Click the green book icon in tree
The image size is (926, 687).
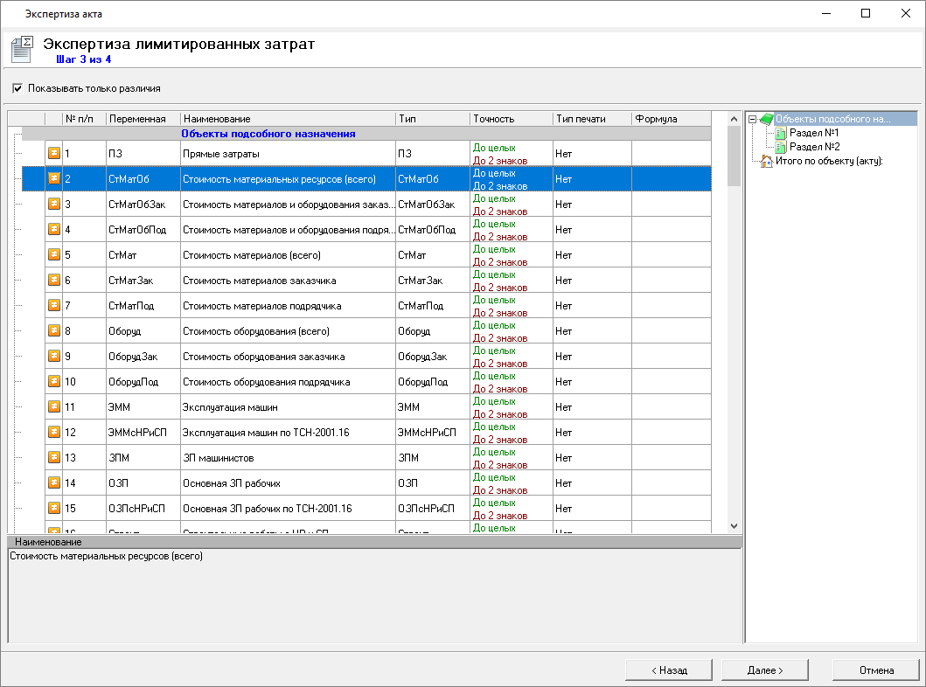click(x=766, y=119)
